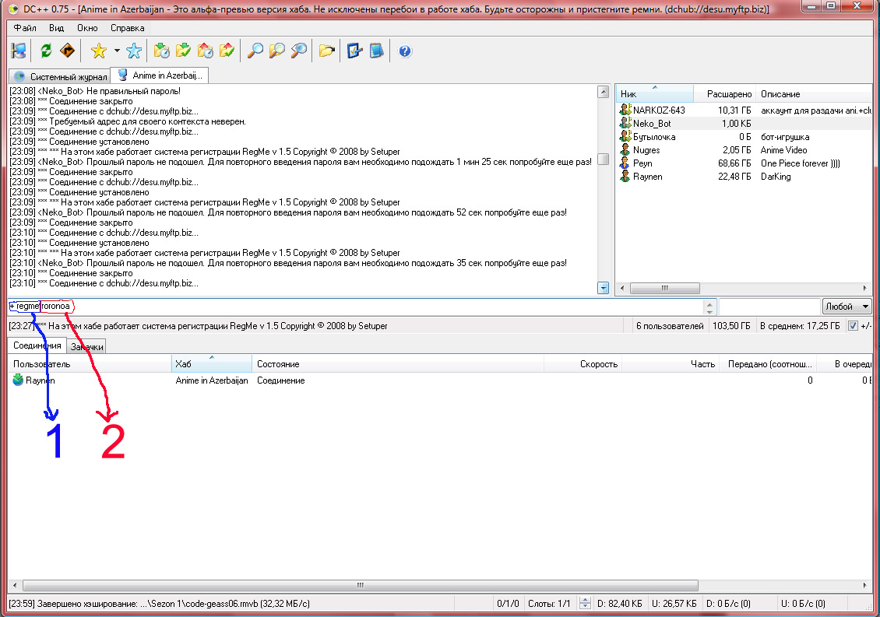Image resolution: width=880 pixels, height=617 pixels.
Task: Open the Любой filter type dropdown
Action: 847,307
